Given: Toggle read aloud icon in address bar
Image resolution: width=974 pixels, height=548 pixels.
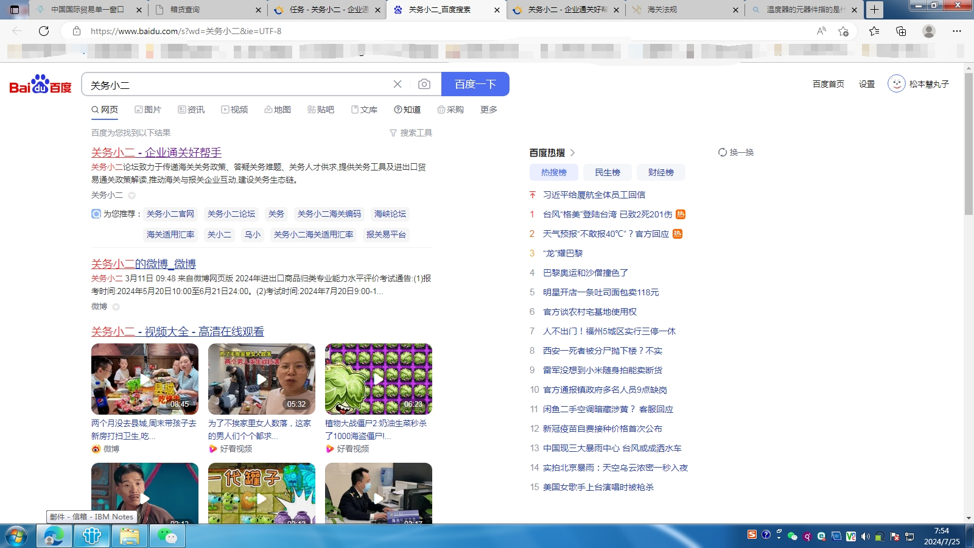Looking at the screenshot, I should (821, 31).
